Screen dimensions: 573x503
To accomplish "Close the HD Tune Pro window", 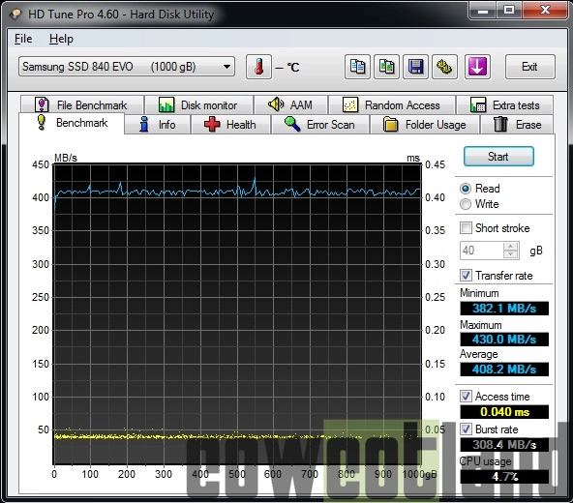I will pyautogui.click(x=545, y=11).
